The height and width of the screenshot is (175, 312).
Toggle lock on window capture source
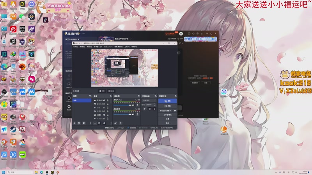click(x=108, y=104)
